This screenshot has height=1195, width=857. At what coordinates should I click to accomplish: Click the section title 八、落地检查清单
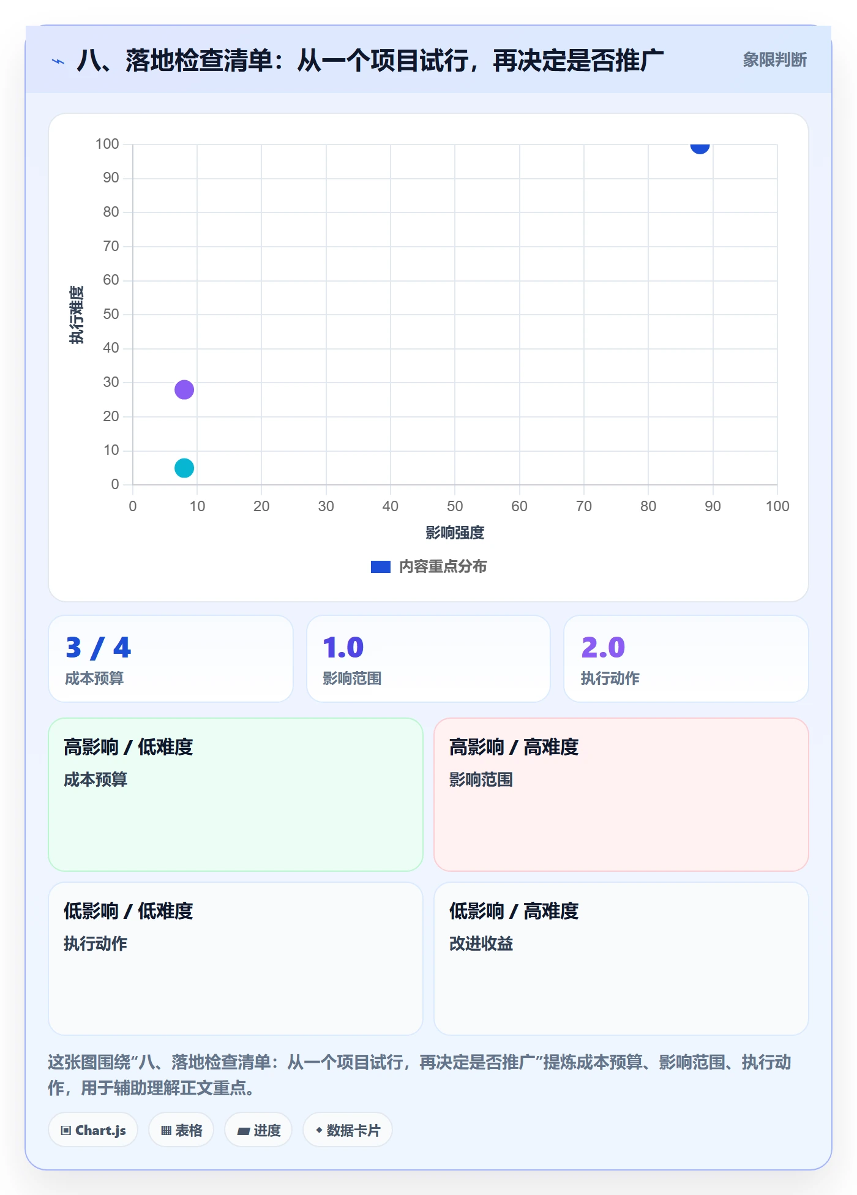[x=370, y=61]
